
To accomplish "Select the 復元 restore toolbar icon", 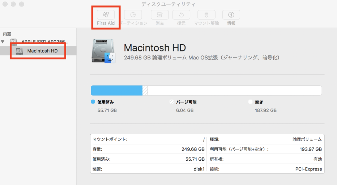I will [181, 14].
